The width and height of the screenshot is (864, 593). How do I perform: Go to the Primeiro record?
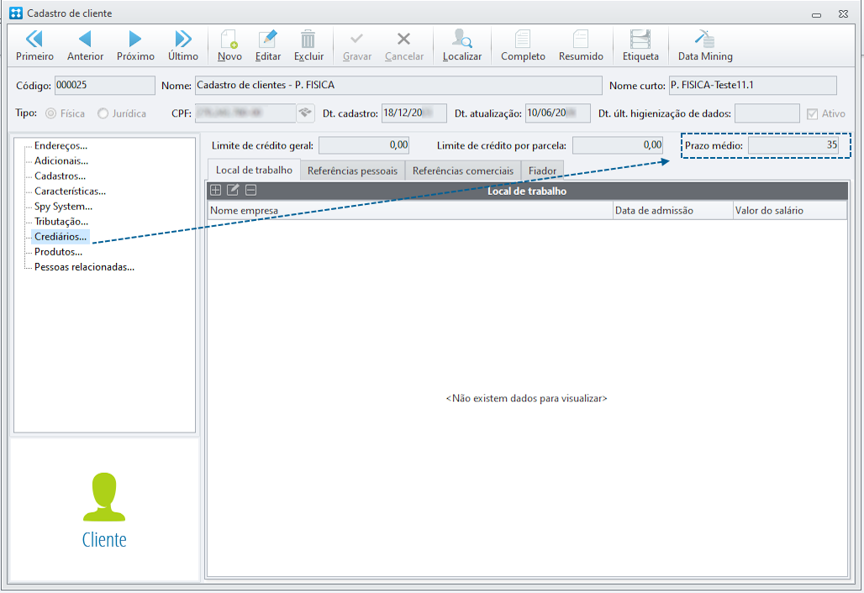[34, 45]
